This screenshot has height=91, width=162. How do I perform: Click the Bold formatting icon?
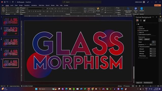click(x=29, y=11)
